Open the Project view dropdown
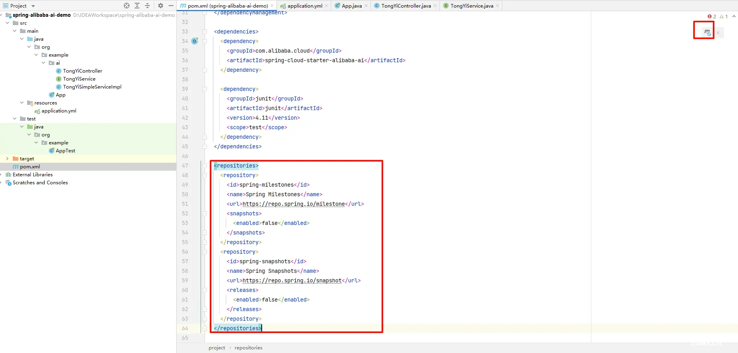738x353 pixels. pyautogui.click(x=33, y=6)
